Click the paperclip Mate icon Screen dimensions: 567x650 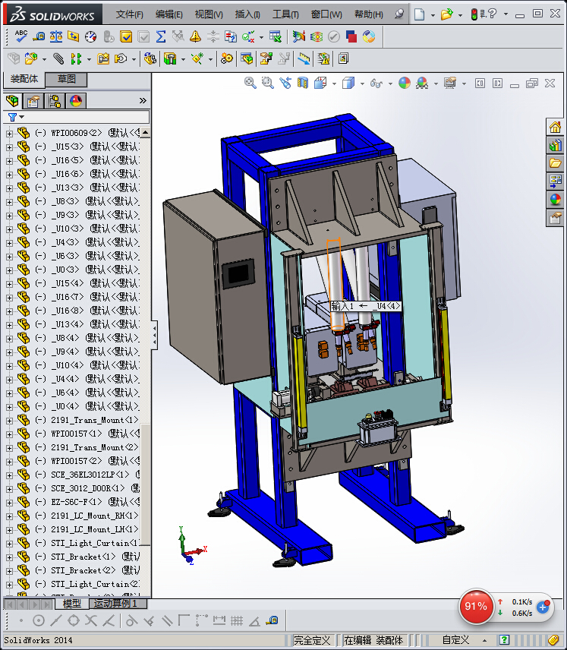pos(58,59)
